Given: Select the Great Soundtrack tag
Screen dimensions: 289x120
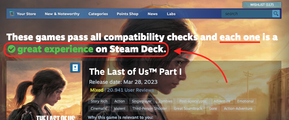Looking at the screenshot, I should [188, 109].
